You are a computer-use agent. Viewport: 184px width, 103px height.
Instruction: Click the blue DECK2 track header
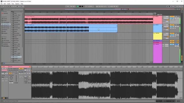(x=158, y=28)
